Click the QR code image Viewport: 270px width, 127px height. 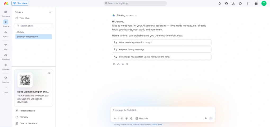(x=25, y=80)
